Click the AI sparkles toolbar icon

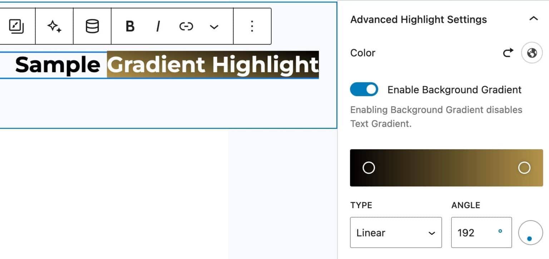pos(54,26)
